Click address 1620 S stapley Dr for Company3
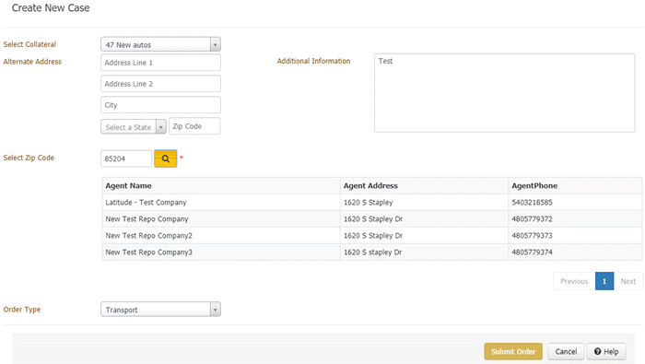The height and width of the screenshot is (364, 645). [x=372, y=252]
